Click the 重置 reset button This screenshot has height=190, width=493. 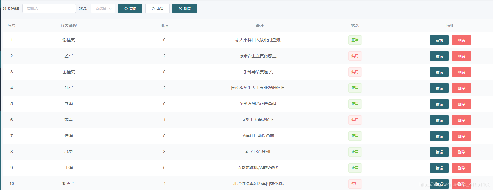point(157,9)
